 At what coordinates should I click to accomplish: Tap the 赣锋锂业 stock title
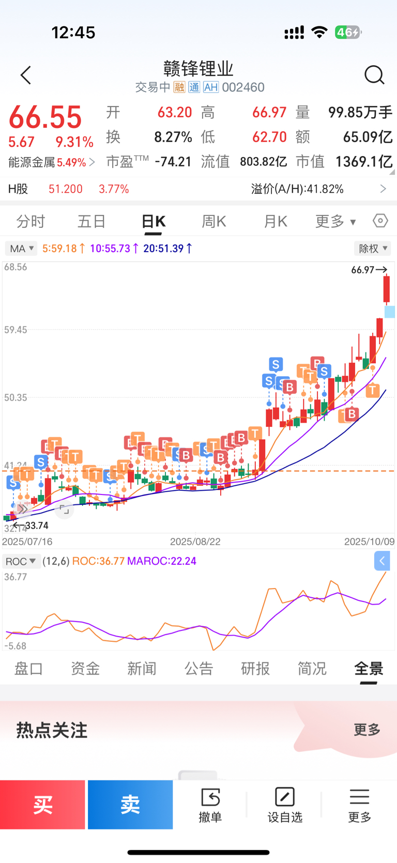tap(198, 68)
